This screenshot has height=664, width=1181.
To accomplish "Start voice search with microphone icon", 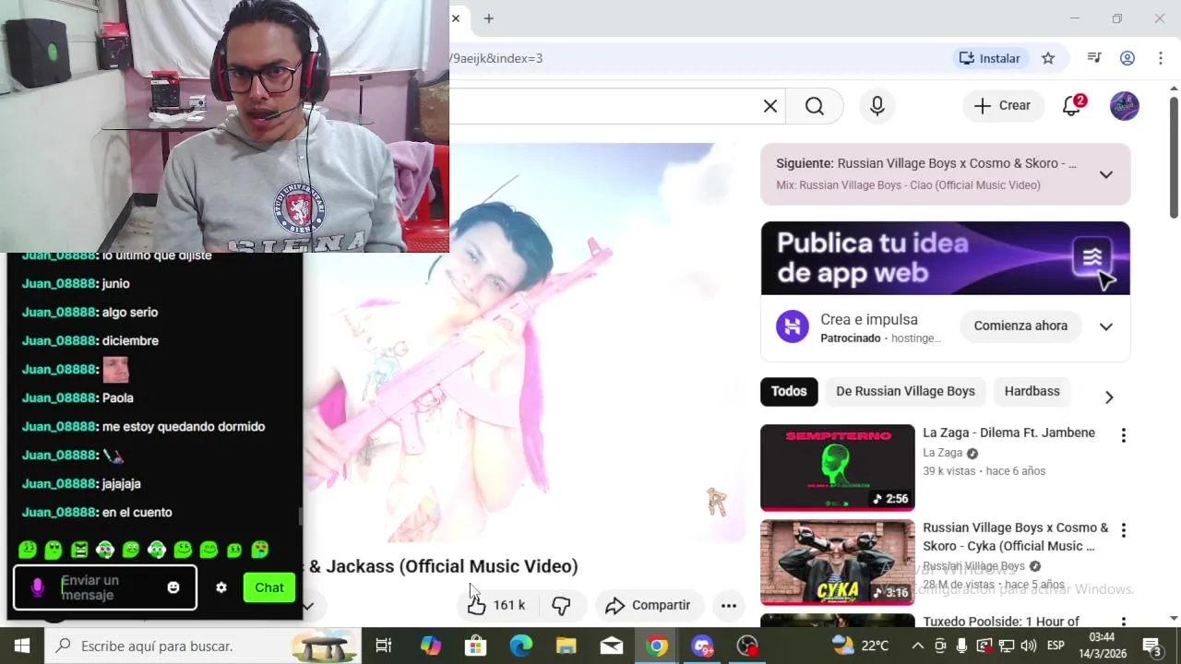I will pyautogui.click(x=877, y=106).
